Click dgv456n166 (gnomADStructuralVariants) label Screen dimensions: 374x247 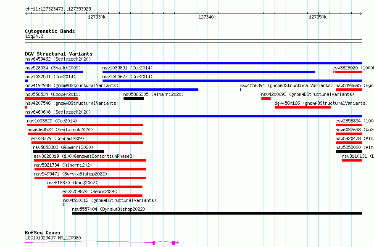tap(321, 103)
